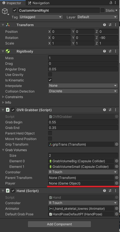The image size is (120, 232).
Task: Click object picker next to GrabVolumeBig
Action: 117,161
